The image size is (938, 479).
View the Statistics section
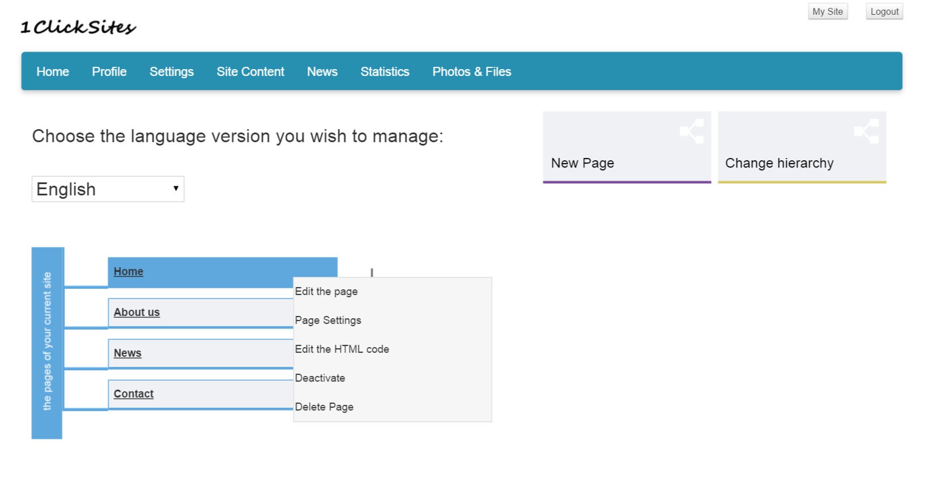point(385,72)
